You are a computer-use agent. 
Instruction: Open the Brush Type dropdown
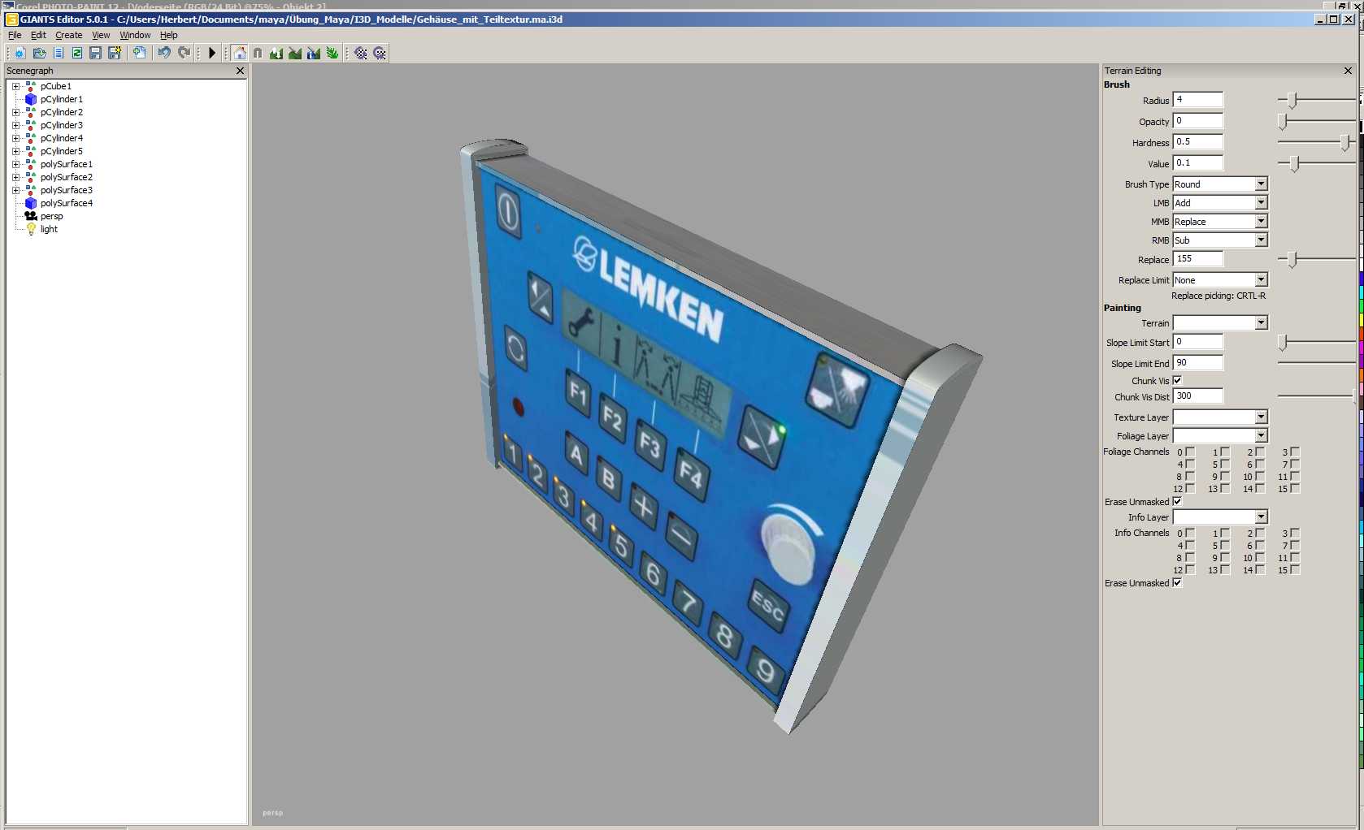click(1220, 184)
